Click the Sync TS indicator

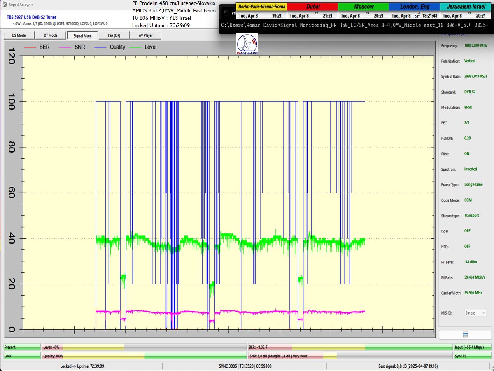coord(473,356)
